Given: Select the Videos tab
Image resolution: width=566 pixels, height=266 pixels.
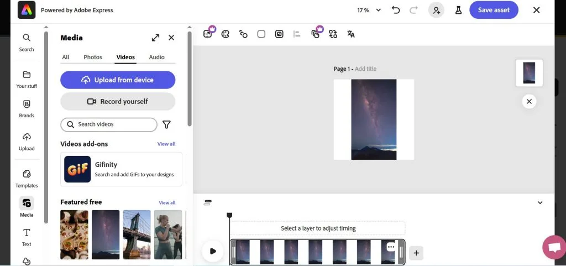Looking at the screenshot, I should 125,57.
